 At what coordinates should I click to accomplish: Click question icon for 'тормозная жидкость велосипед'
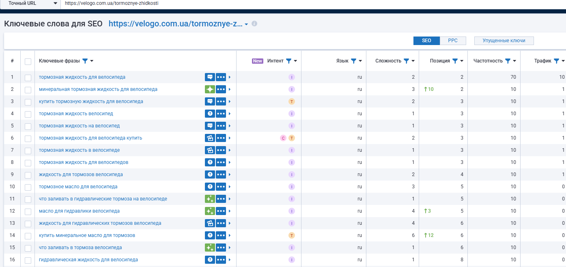pyautogui.click(x=210, y=114)
